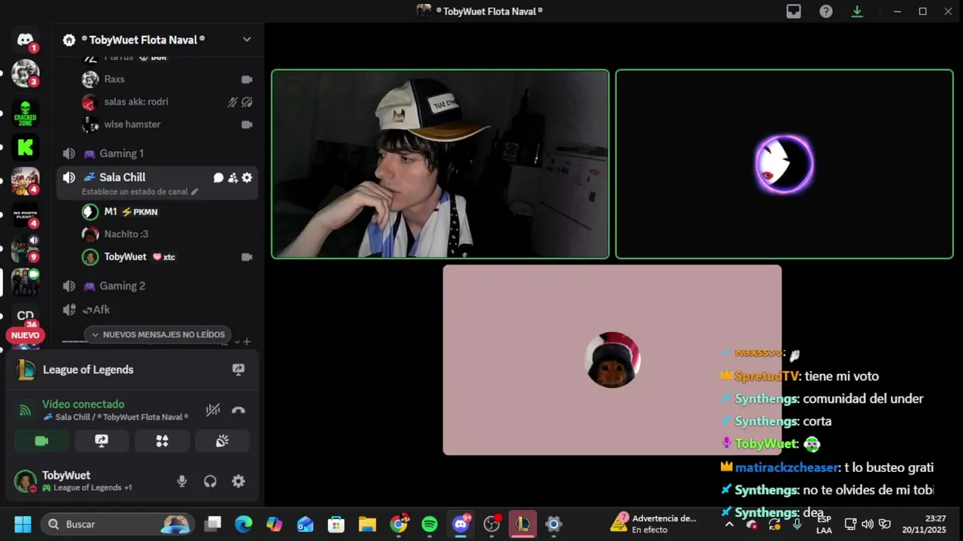
Task: Open Windows Task View icon
Action: (213, 524)
